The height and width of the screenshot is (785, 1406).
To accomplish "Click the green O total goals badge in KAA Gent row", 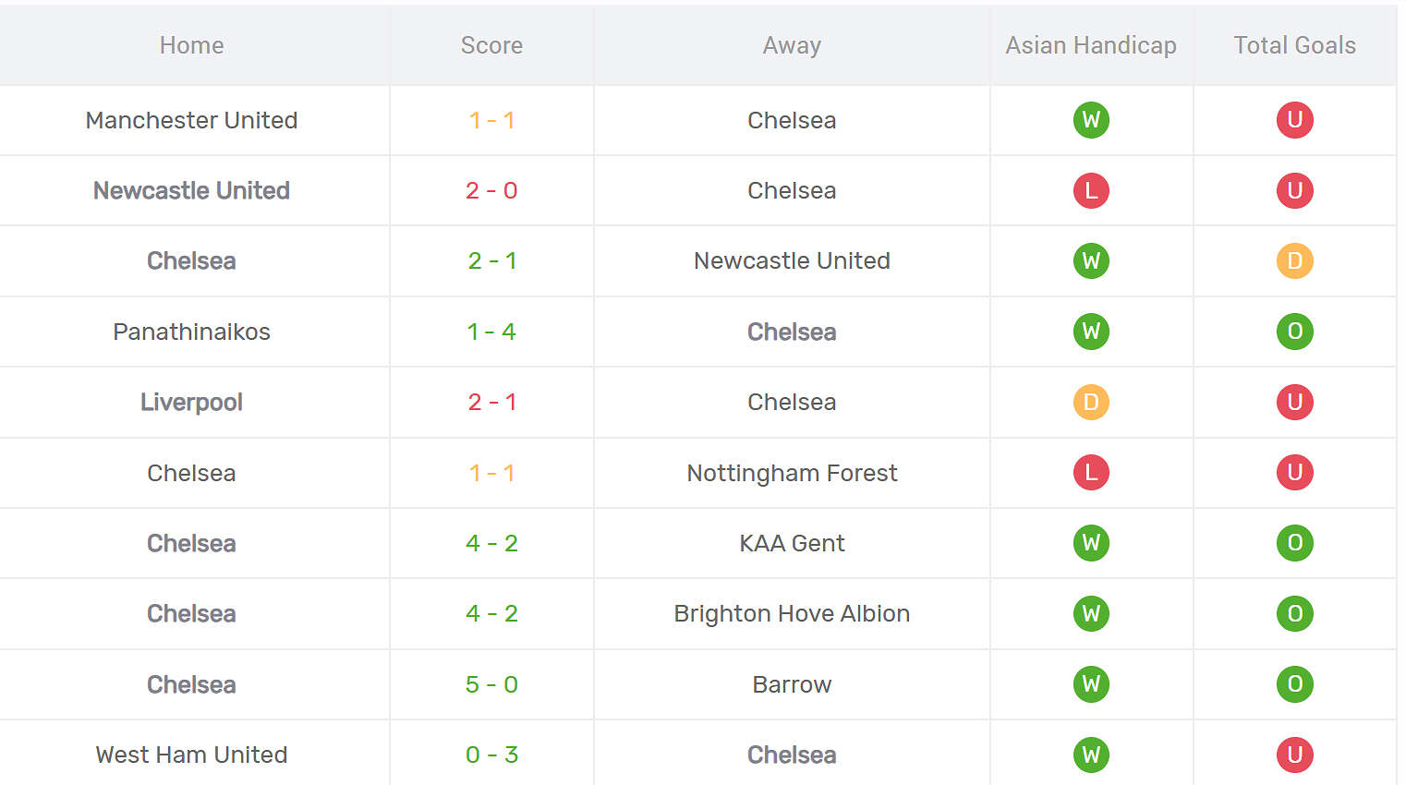I will pos(1294,543).
